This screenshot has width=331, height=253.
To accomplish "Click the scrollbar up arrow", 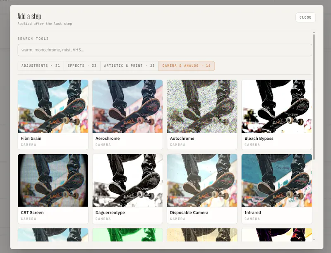I will pos(314,33).
